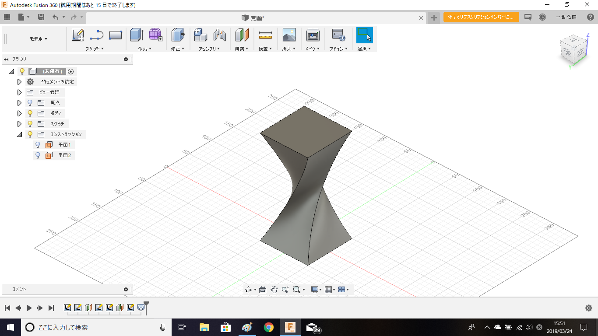The height and width of the screenshot is (336, 598).
Task: Toggle visibility of the 原点 folder
Action: point(30,103)
